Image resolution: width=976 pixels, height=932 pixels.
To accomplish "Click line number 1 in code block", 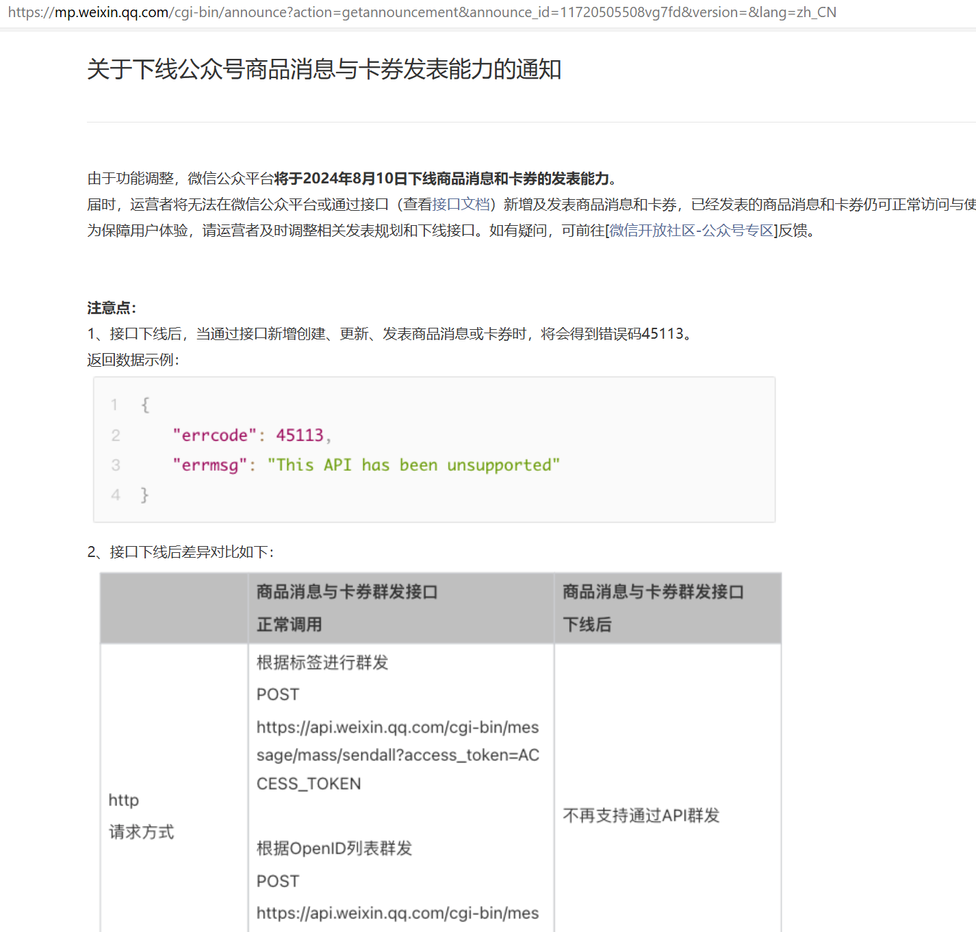I will point(114,405).
